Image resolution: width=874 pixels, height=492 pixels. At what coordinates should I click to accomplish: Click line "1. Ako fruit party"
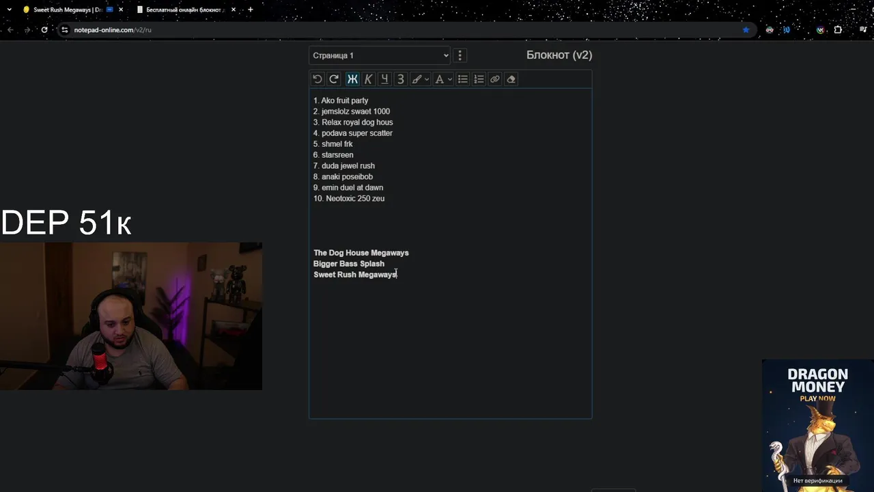[x=341, y=100]
